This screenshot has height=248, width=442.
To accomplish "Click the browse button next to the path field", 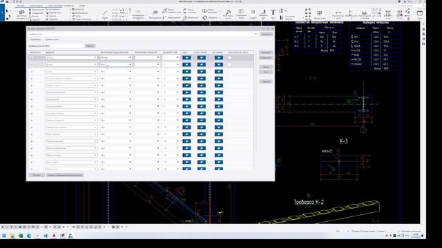I will click(x=90, y=46).
